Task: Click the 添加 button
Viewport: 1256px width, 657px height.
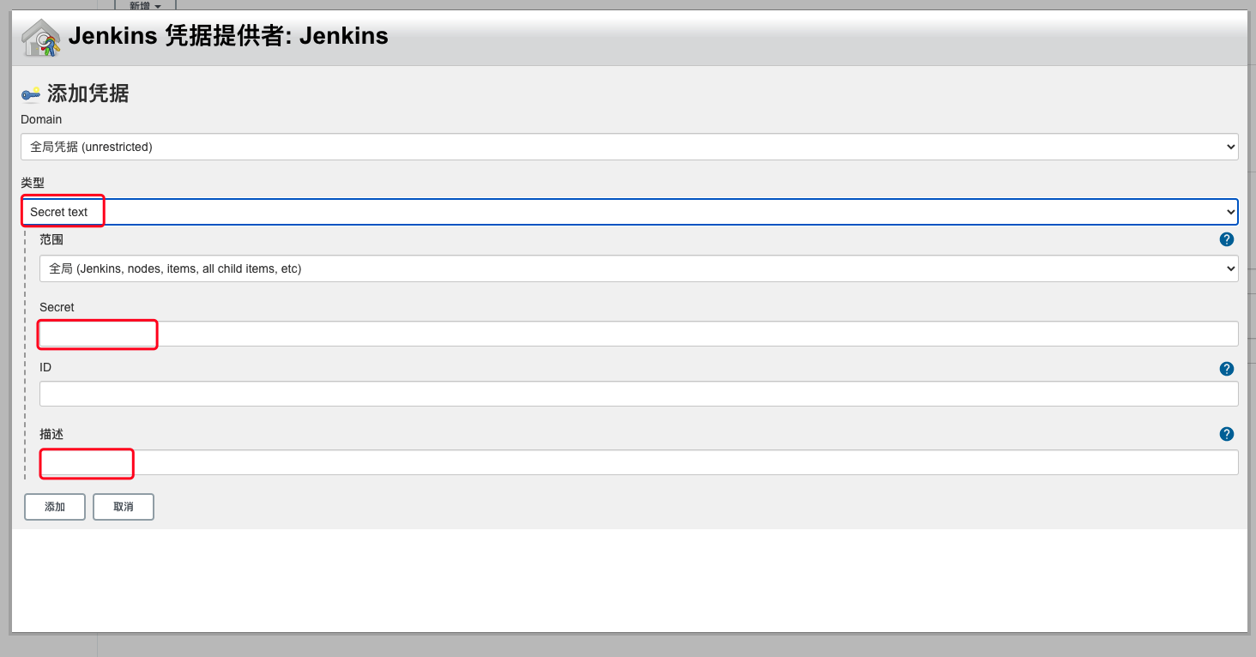Action: coord(55,507)
